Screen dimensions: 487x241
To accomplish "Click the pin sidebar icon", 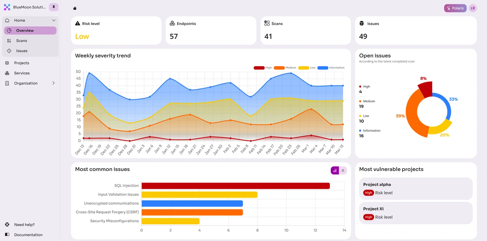I will [53, 7].
